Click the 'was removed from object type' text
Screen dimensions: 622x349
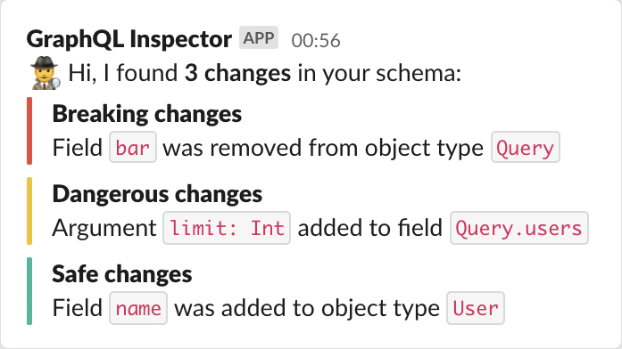coord(323,148)
